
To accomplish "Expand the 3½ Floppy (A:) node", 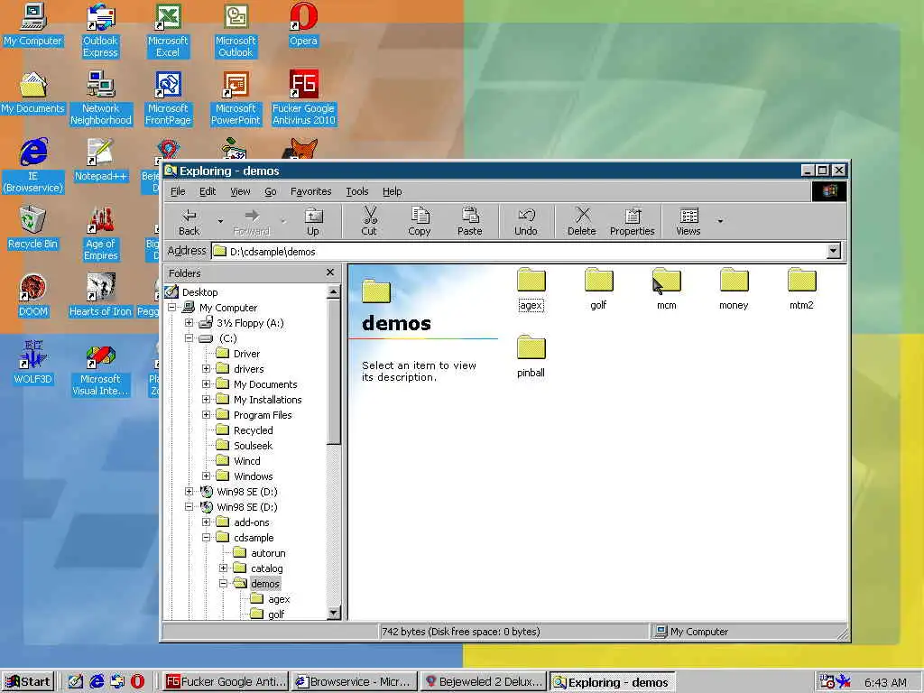I will pos(189,323).
